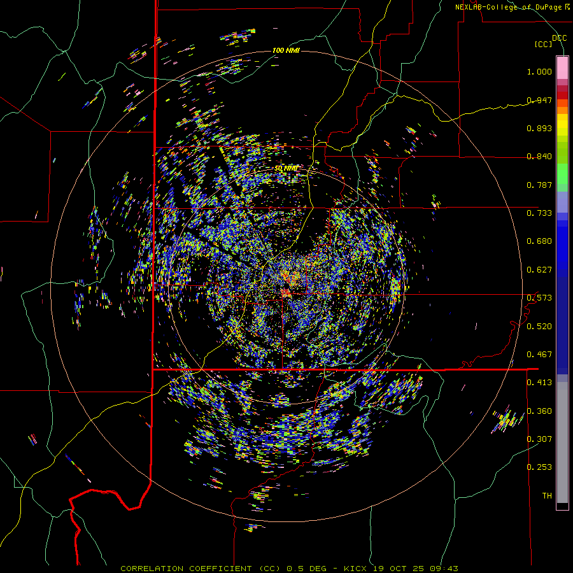
Task: Click the DCC product label
Action: pyautogui.click(x=560, y=38)
